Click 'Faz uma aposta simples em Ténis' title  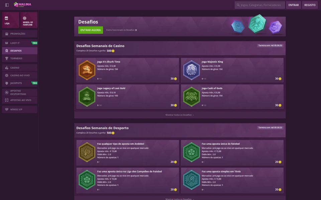(221, 171)
